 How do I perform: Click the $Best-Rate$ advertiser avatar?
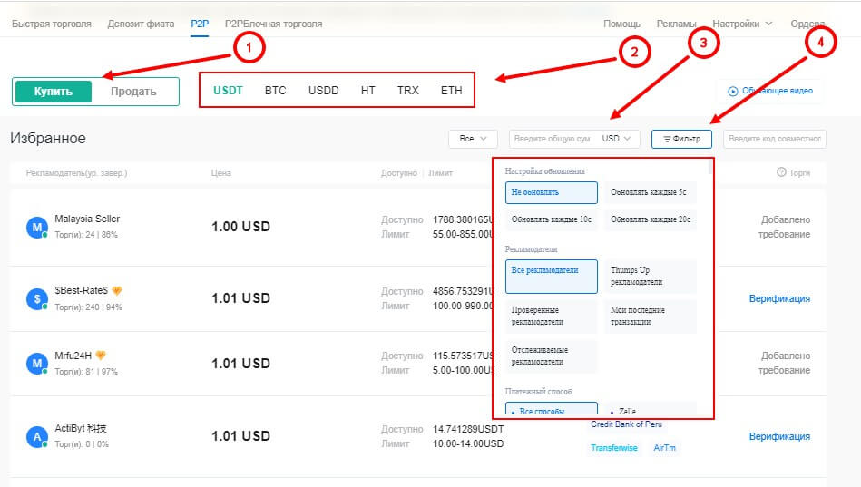coord(36,298)
